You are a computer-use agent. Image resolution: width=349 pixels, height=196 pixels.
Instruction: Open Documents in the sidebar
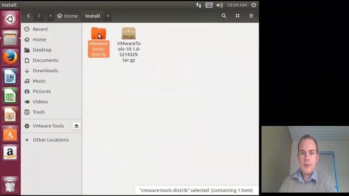tap(51, 60)
